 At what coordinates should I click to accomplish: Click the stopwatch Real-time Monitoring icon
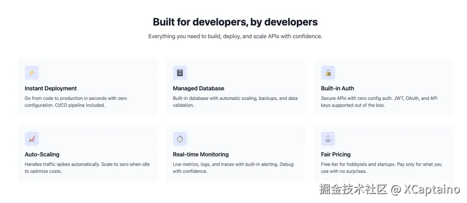(x=180, y=139)
